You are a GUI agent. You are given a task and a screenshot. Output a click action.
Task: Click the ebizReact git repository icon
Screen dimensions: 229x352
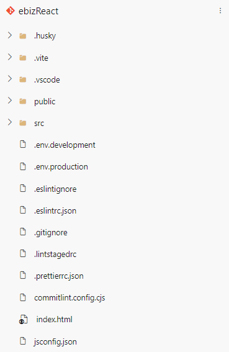point(11,11)
